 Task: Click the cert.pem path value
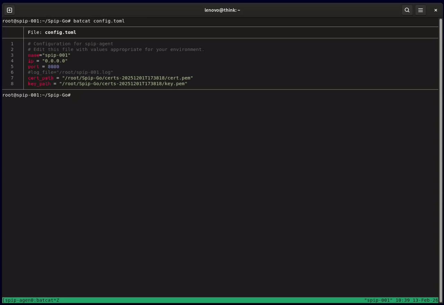[127, 78]
